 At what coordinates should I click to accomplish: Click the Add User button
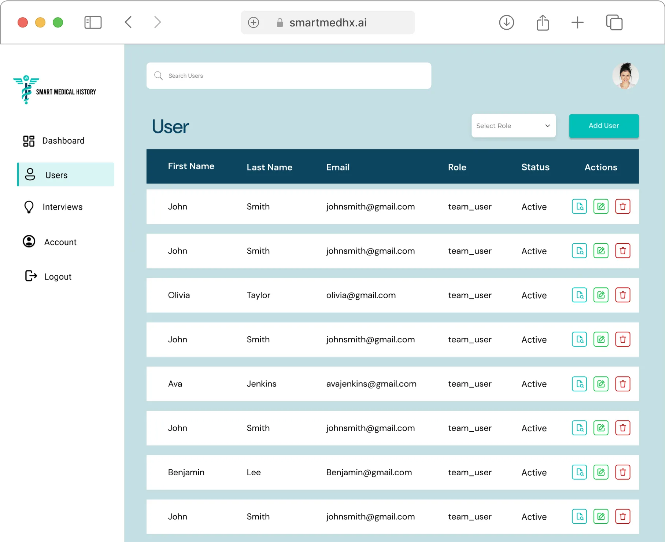point(604,126)
